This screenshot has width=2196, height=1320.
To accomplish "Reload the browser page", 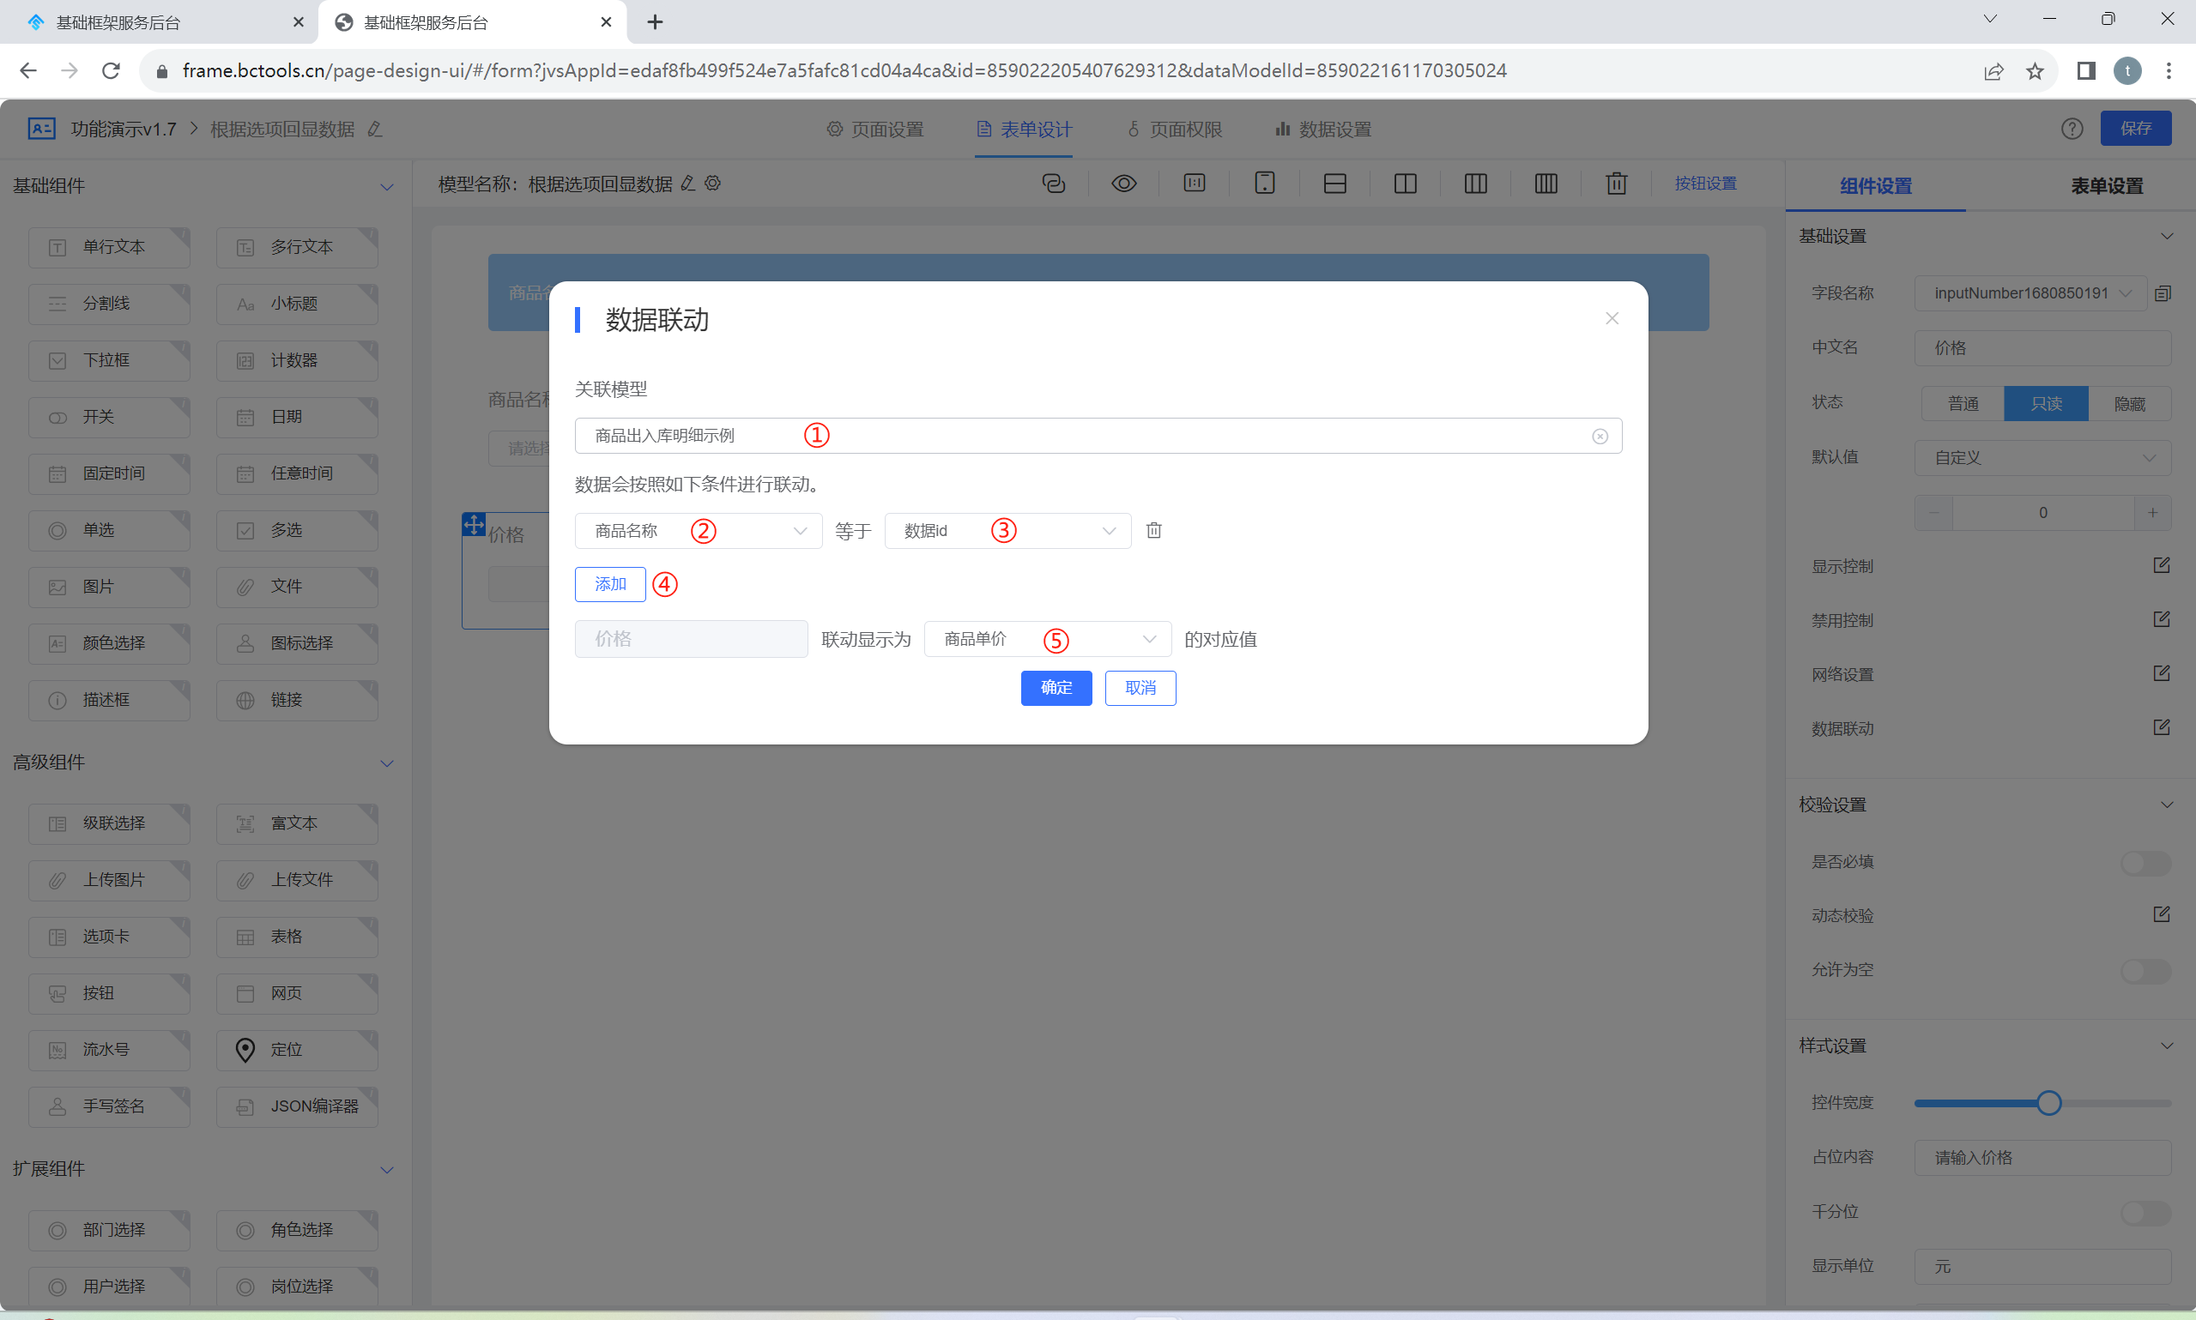I will pos(111,70).
